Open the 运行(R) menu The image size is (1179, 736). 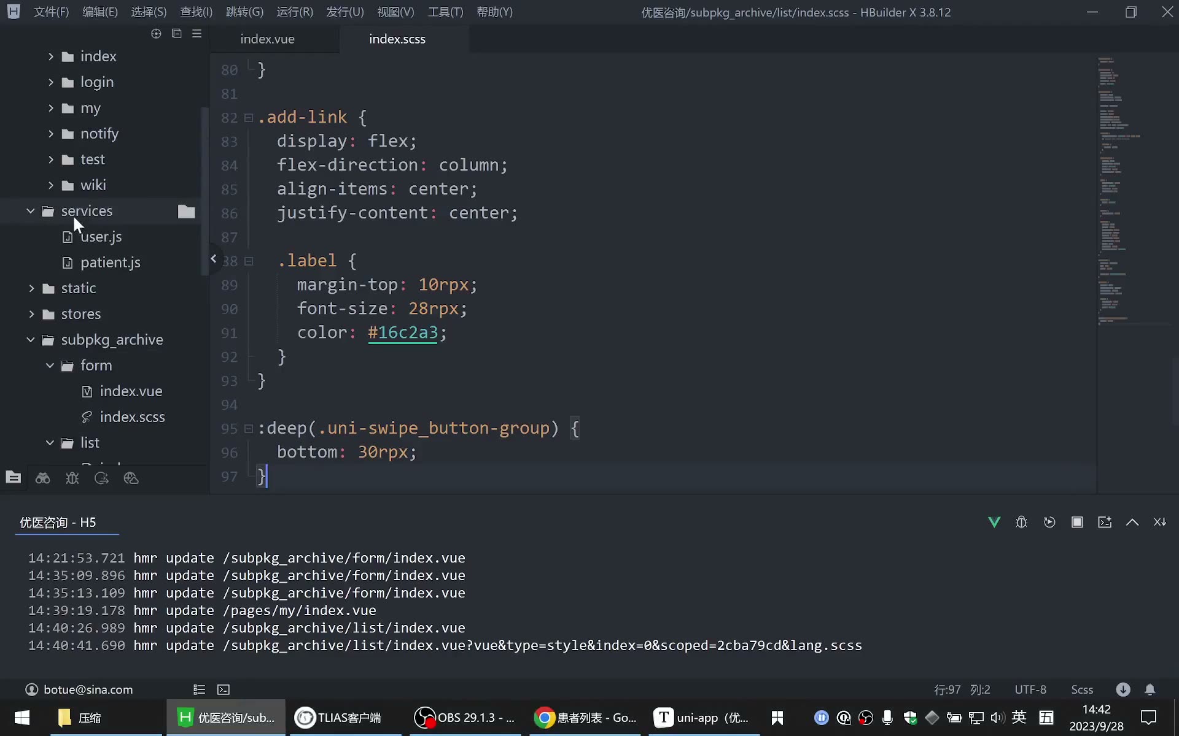point(295,12)
